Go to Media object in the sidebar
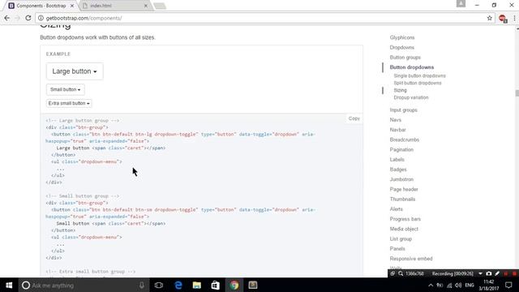Viewport: 519px width, 292px height. pos(404,229)
